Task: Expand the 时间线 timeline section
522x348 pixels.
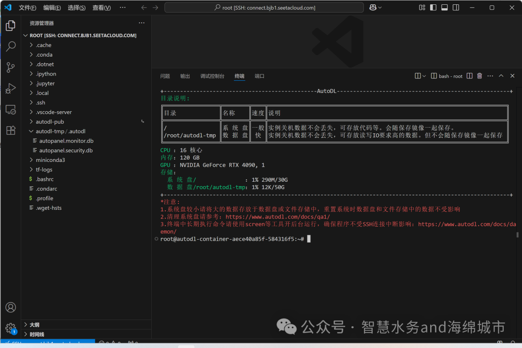Action: point(86,334)
